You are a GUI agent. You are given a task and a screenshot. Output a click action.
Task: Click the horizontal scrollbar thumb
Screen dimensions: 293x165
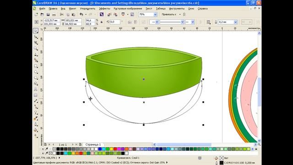pyautogui.click(x=184, y=144)
